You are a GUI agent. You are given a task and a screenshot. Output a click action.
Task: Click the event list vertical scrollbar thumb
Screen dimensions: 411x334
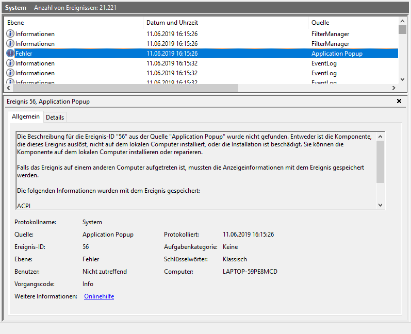(402, 29)
